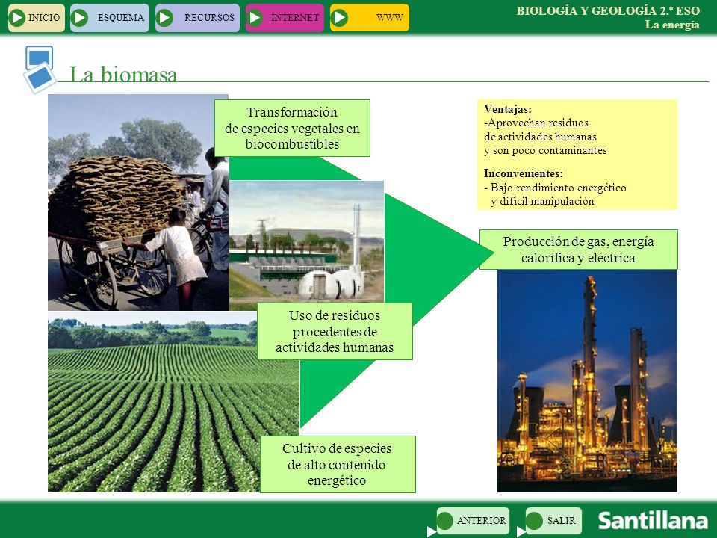Click the 'La biomasa' slide title
Viewport: 717px width, 538px height.
123,74
